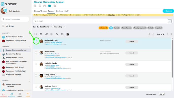The image size is (174, 98).
Task: Switch to the Classes/Groups tab
Action: [x=40, y=11]
